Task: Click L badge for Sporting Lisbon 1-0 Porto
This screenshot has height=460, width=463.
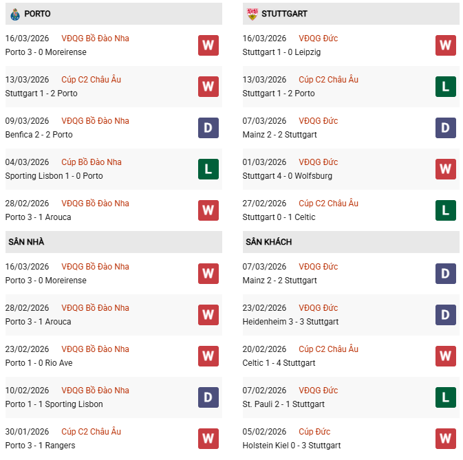Action: (208, 169)
